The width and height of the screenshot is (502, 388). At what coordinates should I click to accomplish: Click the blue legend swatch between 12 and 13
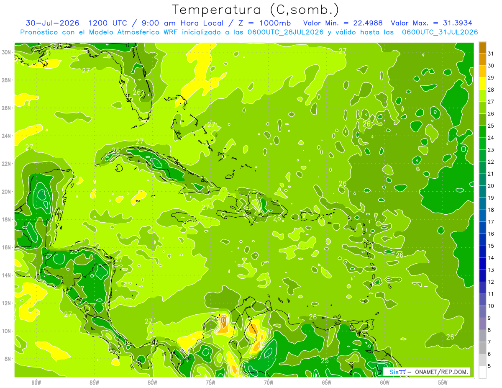tap(482, 276)
